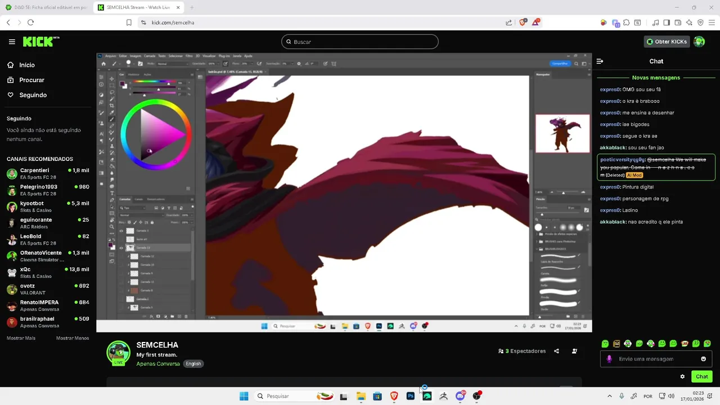Switch to the D&D 5E Ficha oficial tab
The width and height of the screenshot is (720, 405).
click(46, 7)
